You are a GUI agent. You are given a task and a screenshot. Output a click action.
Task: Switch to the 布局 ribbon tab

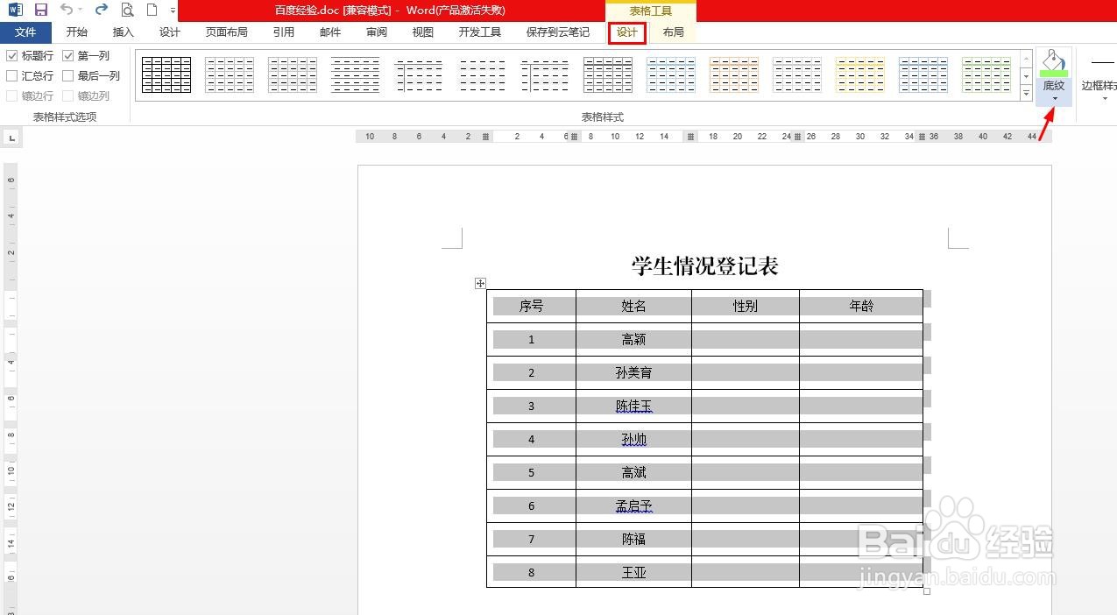click(672, 32)
